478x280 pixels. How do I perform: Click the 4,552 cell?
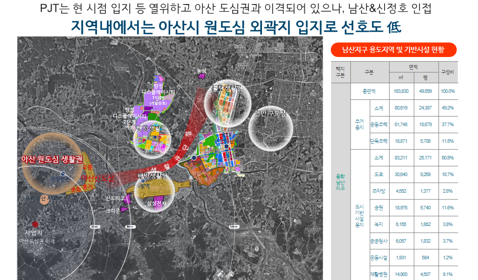(x=401, y=191)
